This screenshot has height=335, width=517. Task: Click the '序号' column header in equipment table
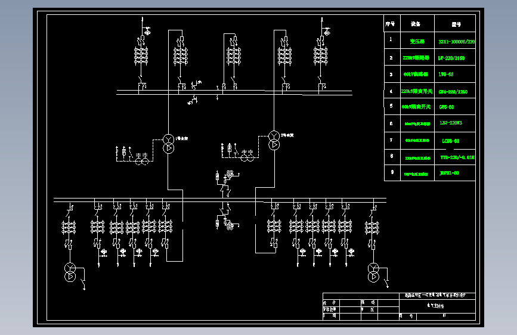point(390,24)
